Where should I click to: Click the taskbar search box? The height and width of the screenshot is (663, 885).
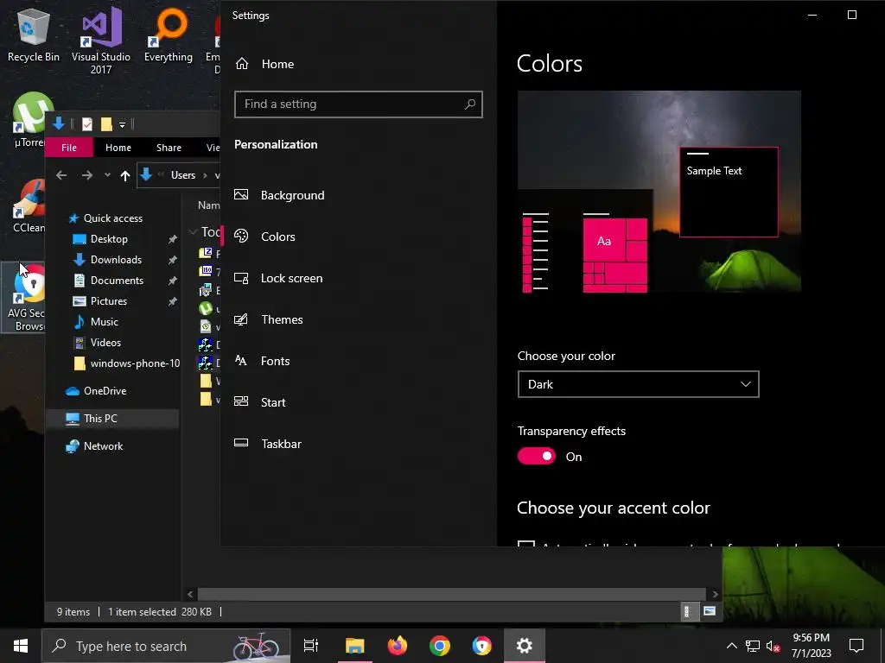coord(166,646)
